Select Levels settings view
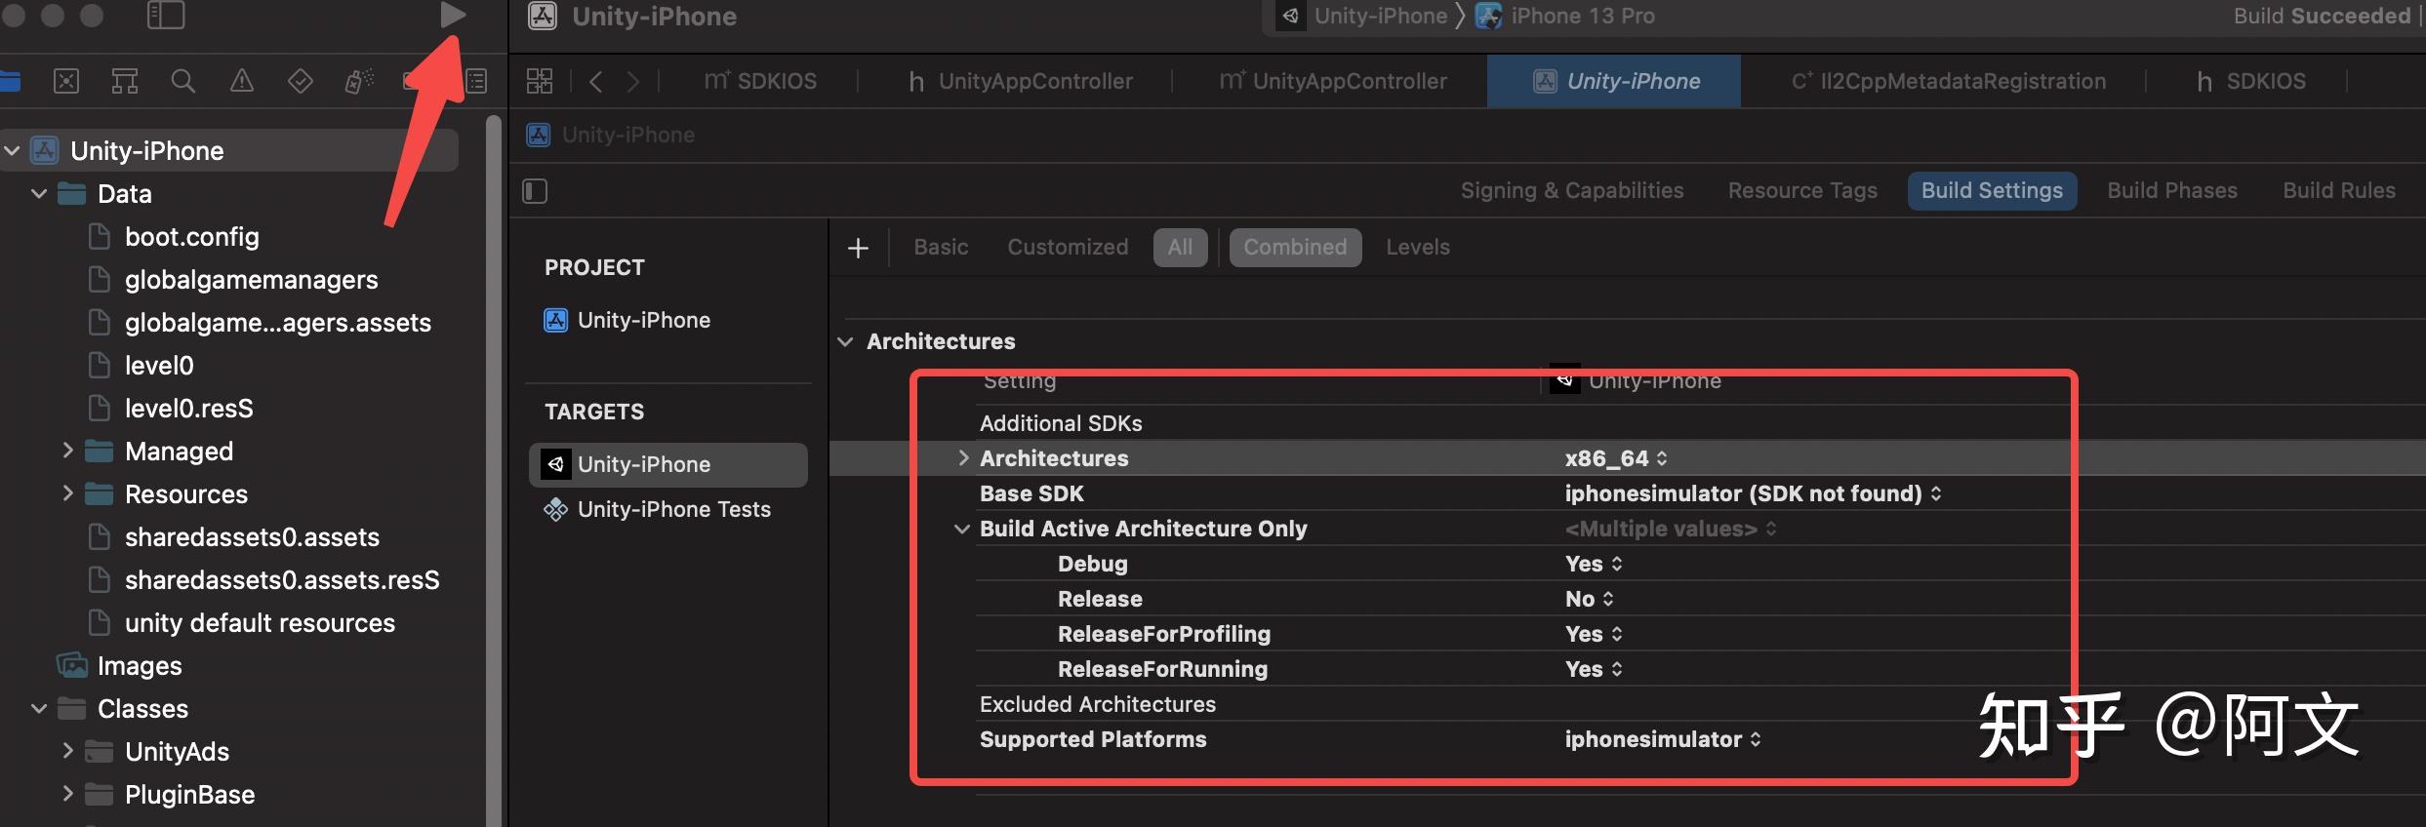 (1418, 247)
